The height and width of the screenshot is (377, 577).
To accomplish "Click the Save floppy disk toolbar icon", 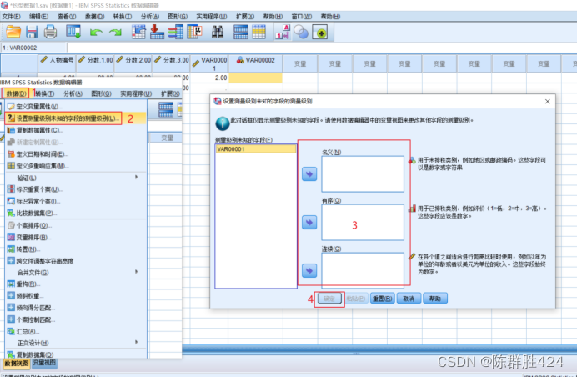I will point(32,32).
